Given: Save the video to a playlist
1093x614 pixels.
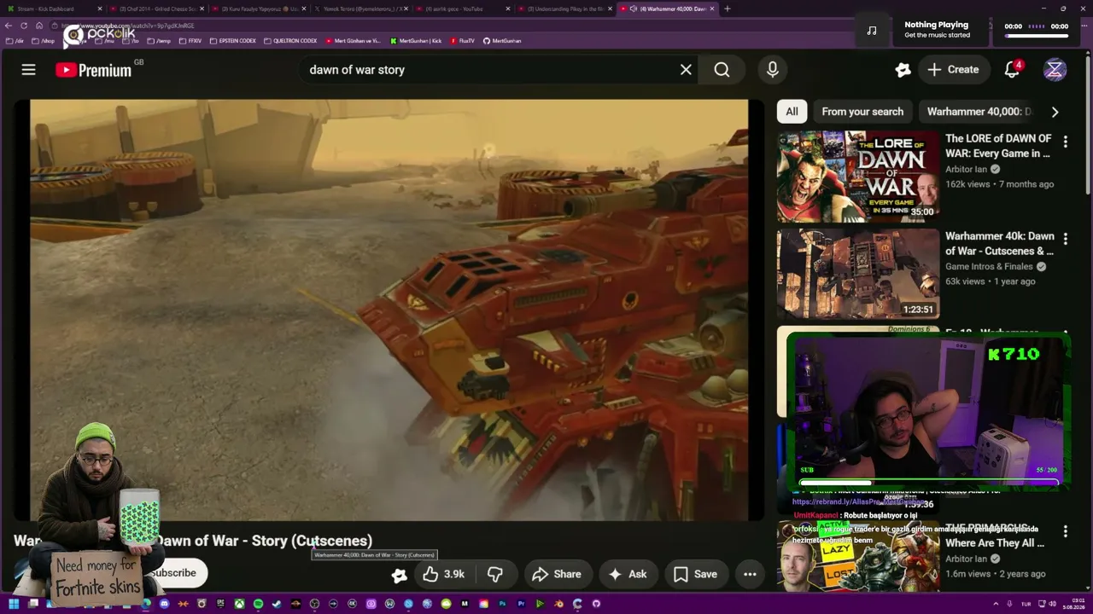Looking at the screenshot, I should click(x=695, y=574).
